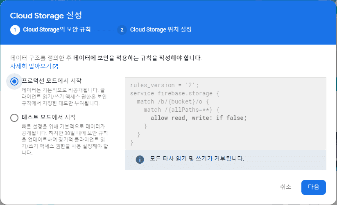Click the step 1 circle icon
This screenshot has height=205, width=337.
15,29
